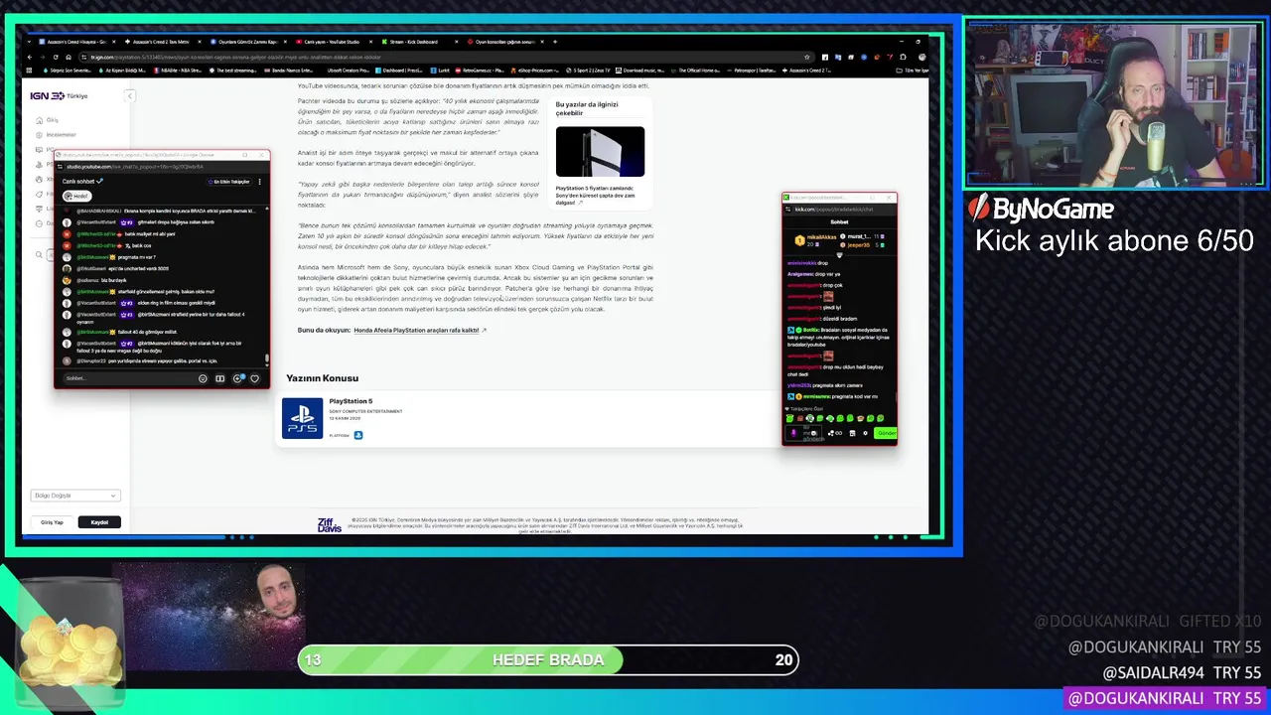Open the Assassin's Creed Hikayesi browser tab
Screen dimensions: 1271x715
[x=75, y=42]
